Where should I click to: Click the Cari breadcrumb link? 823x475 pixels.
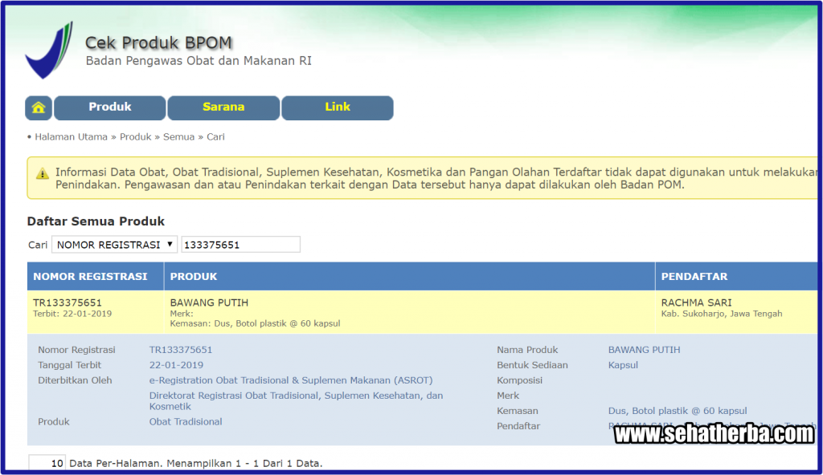(x=215, y=137)
